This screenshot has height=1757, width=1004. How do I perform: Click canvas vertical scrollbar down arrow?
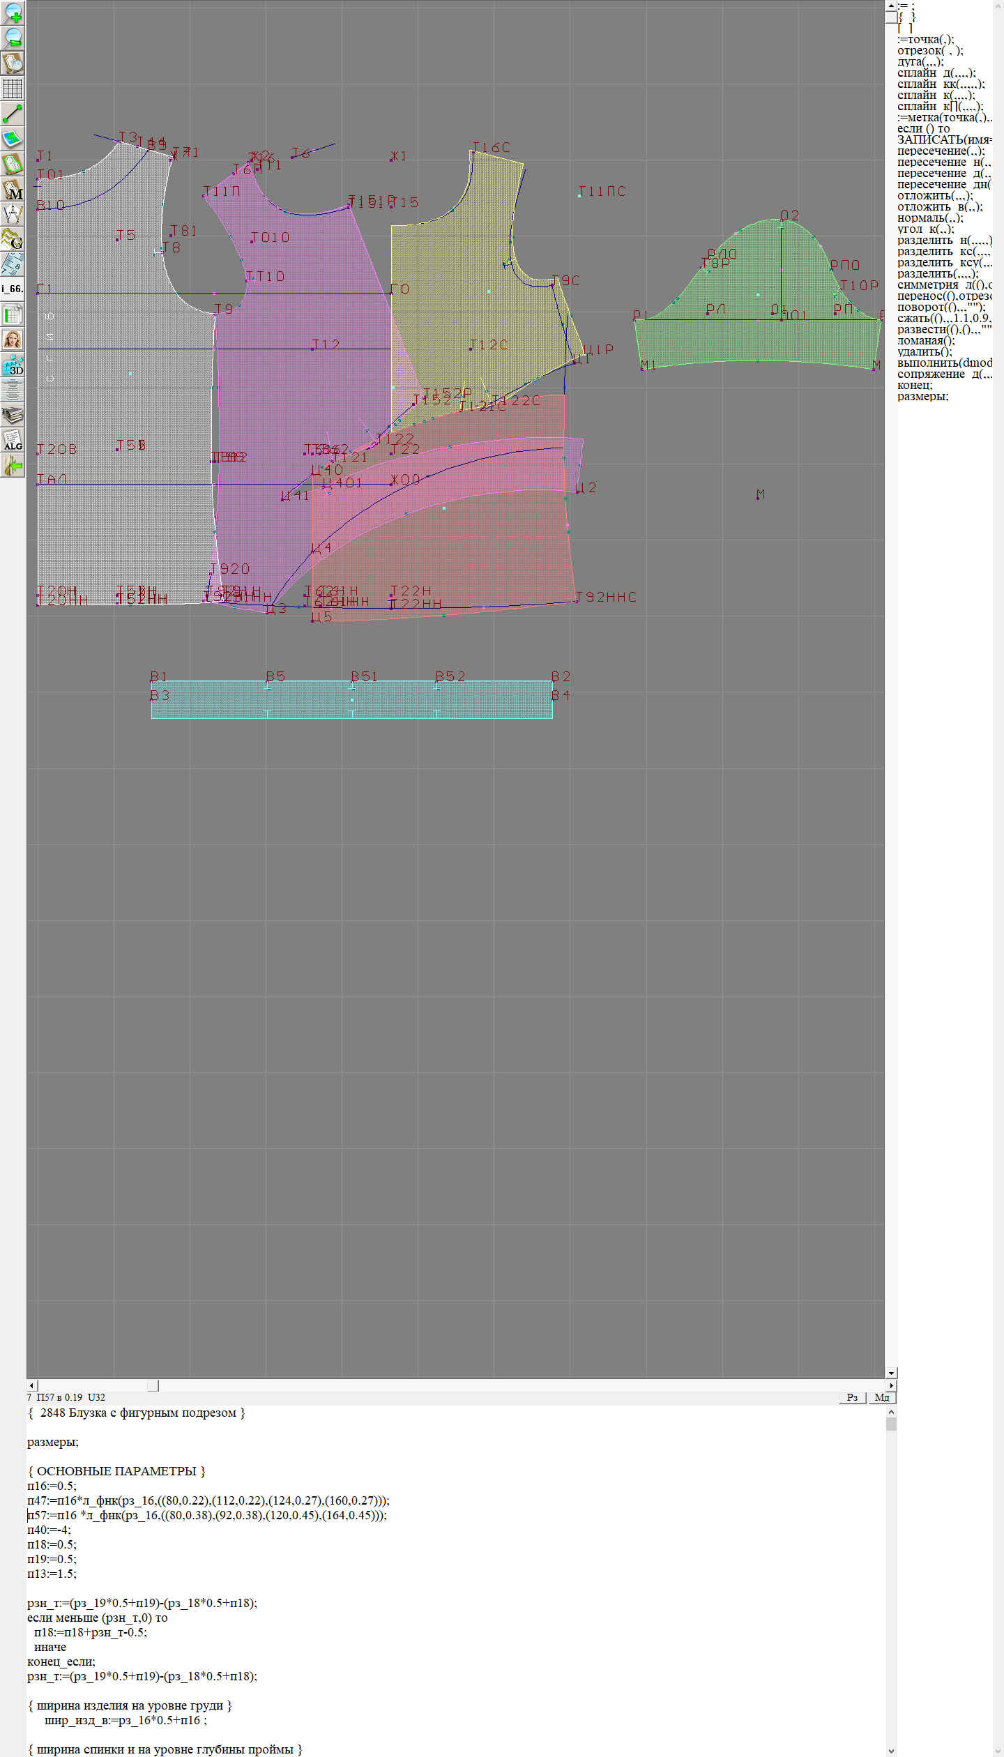pos(890,1373)
